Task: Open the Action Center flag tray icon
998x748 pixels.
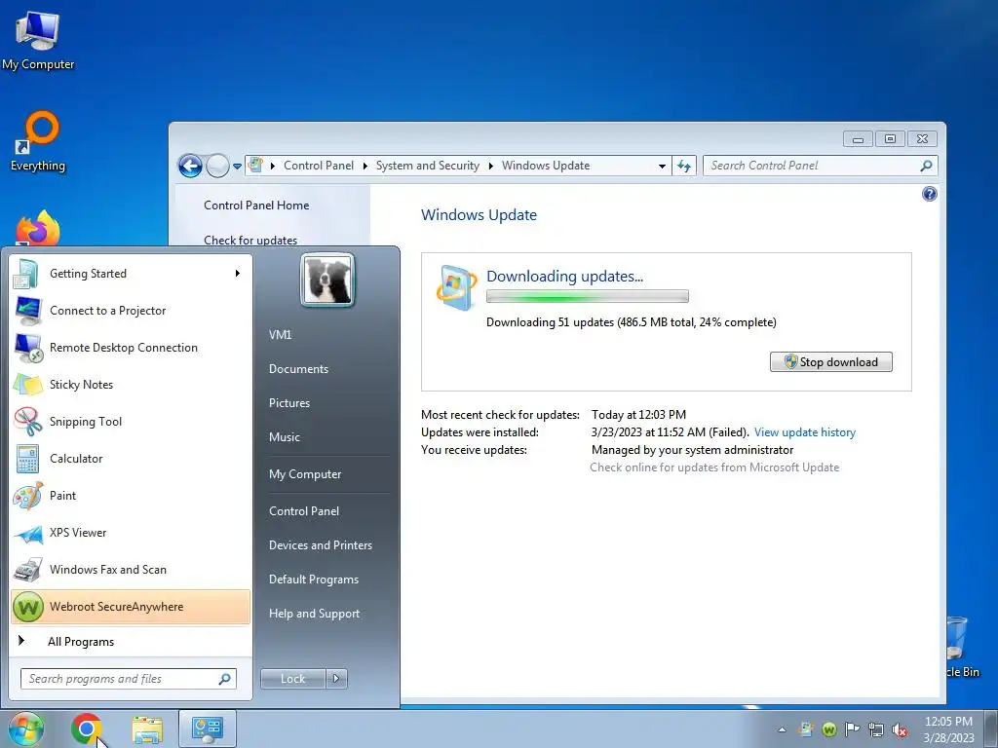Action: click(x=852, y=729)
